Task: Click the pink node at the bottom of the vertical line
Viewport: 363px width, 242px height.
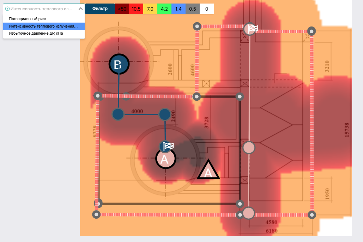Action: click(x=248, y=213)
